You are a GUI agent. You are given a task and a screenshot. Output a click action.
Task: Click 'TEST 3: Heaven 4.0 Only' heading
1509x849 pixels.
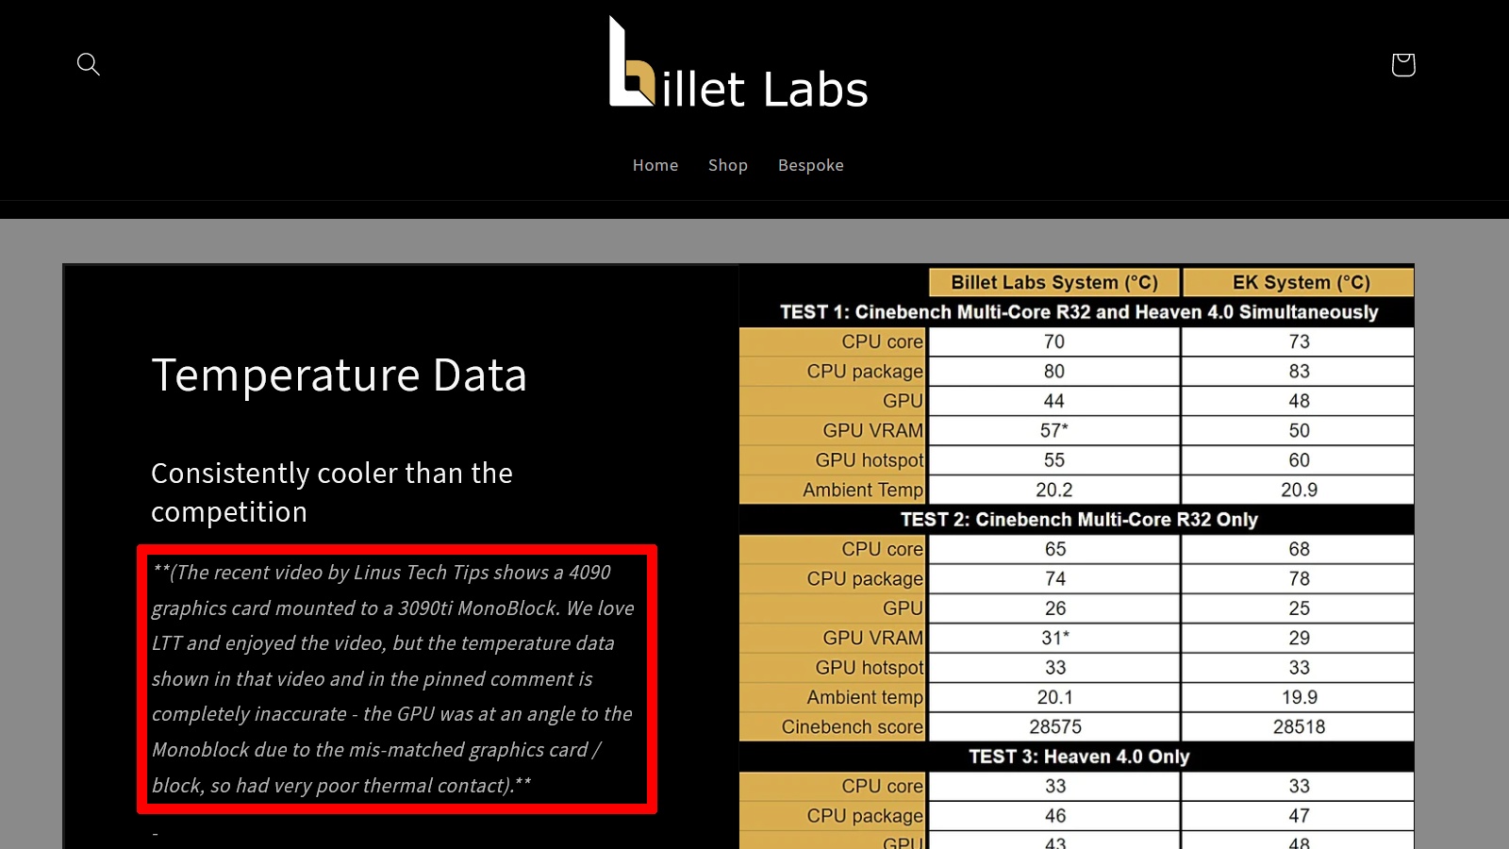click(1079, 757)
